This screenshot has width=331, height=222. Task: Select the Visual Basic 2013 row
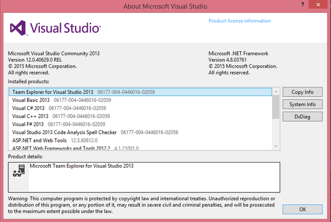[x=140, y=100]
